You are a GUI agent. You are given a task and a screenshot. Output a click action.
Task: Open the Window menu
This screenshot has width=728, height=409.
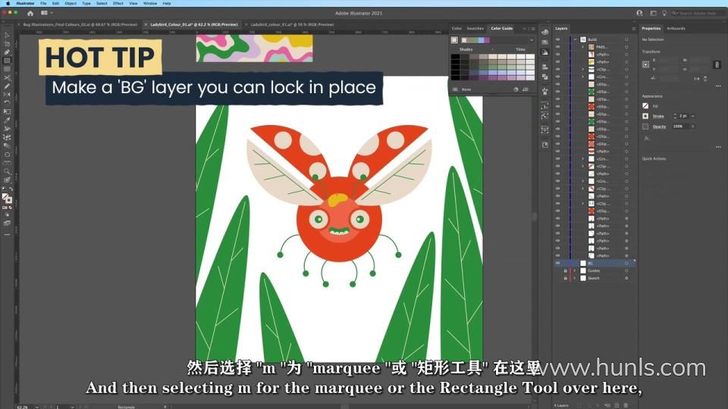[x=150, y=3]
